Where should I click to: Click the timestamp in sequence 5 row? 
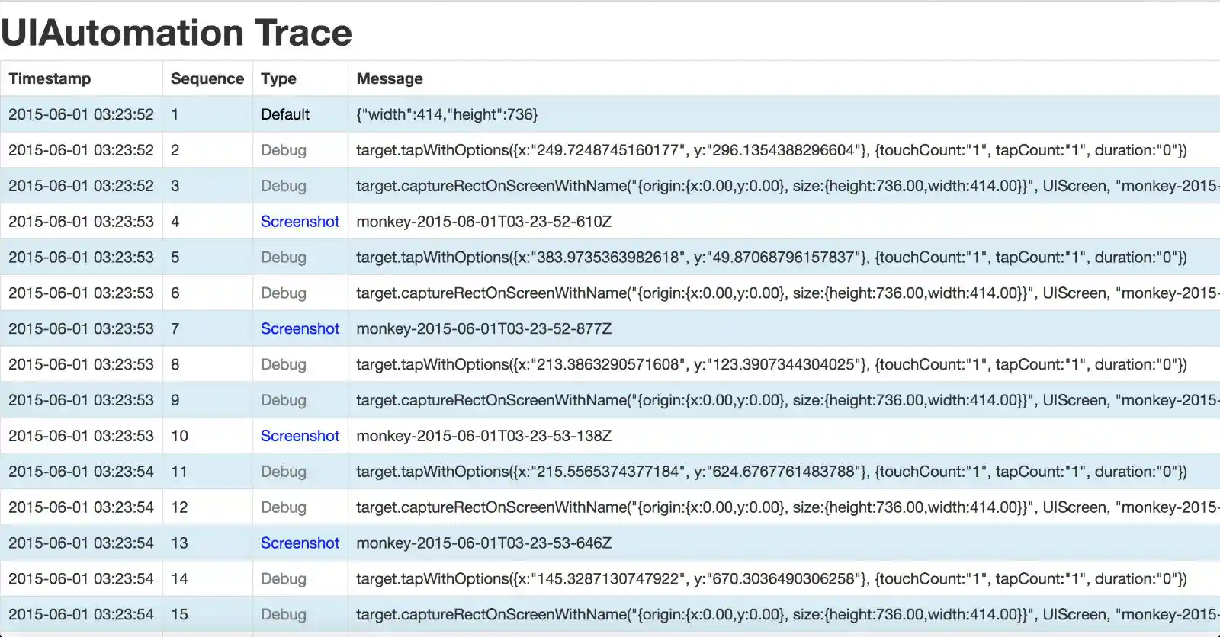pyautogui.click(x=81, y=258)
